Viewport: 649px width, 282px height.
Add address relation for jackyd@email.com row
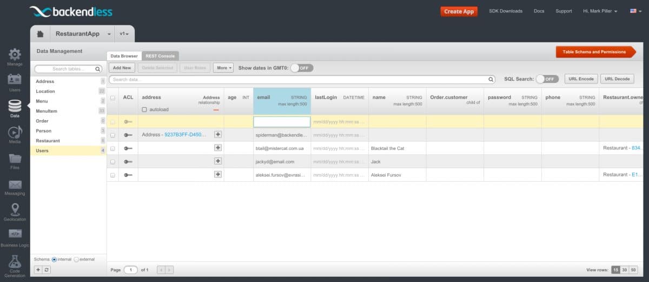click(218, 161)
